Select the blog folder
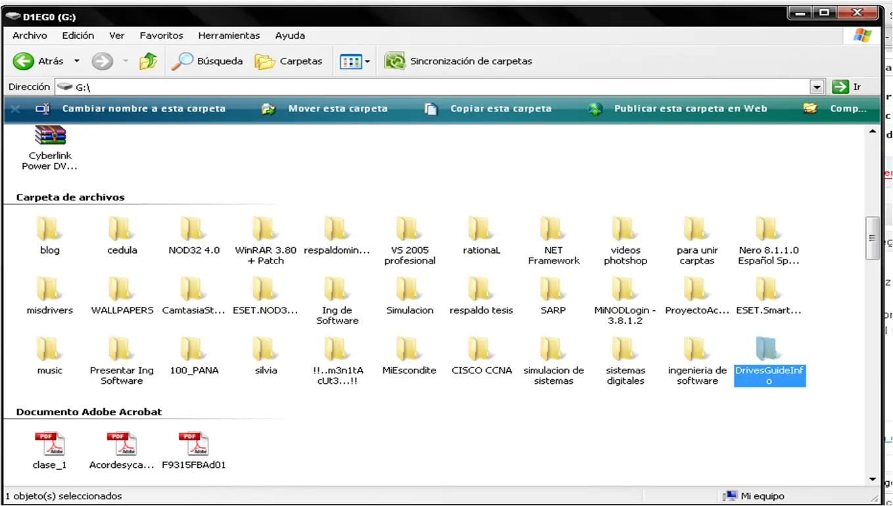The height and width of the screenshot is (506, 893). point(50,236)
